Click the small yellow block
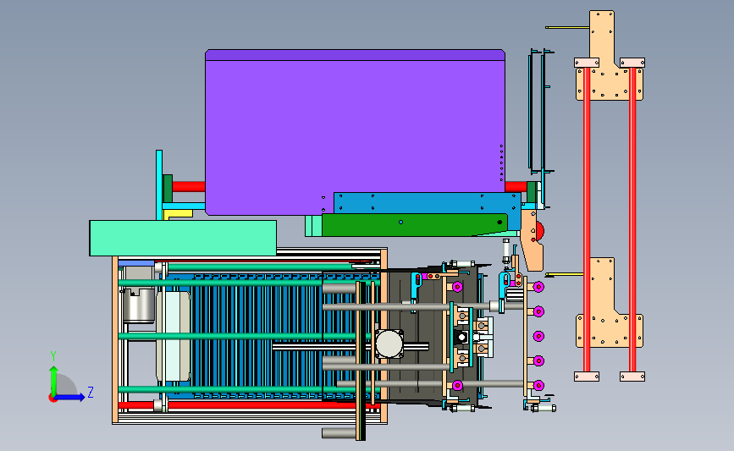This screenshot has height=451, width=734. (x=178, y=214)
